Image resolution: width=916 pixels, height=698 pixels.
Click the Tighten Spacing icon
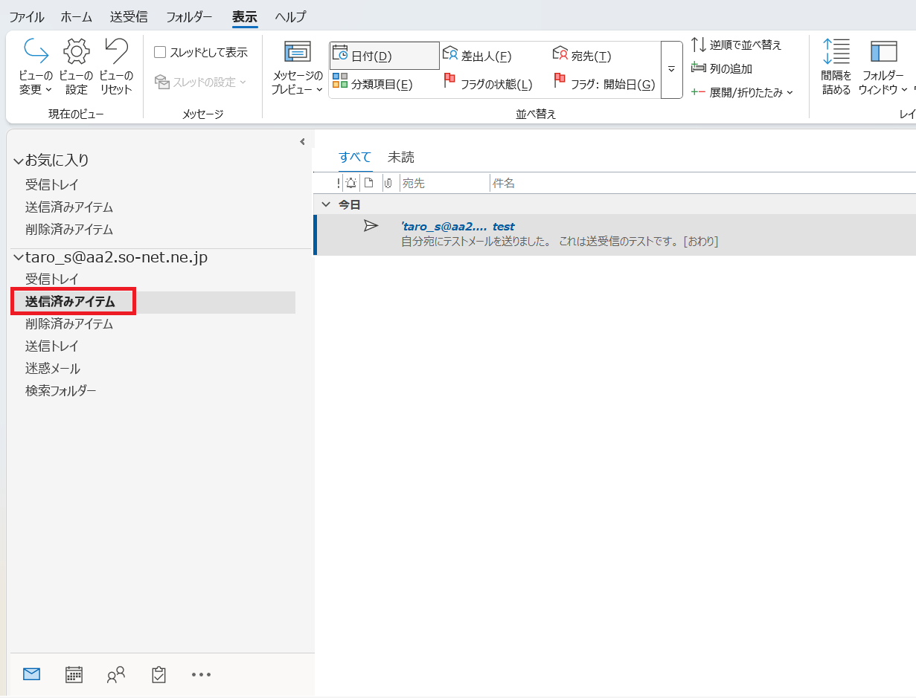coord(836,52)
